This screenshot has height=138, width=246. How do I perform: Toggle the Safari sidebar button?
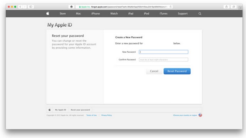(x=31, y=7)
